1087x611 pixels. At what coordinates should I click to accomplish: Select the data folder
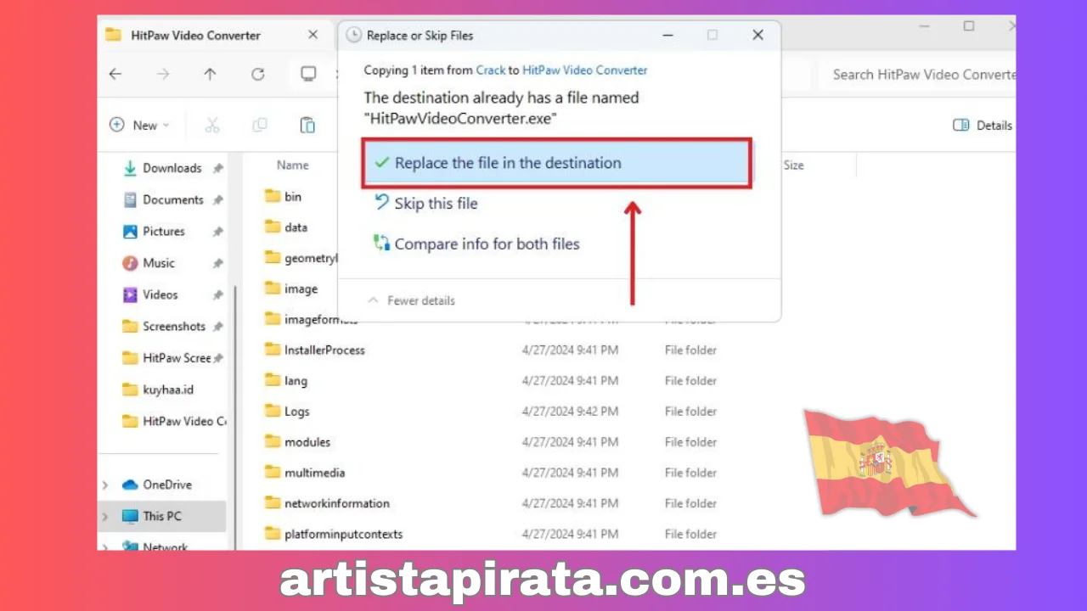click(x=296, y=227)
